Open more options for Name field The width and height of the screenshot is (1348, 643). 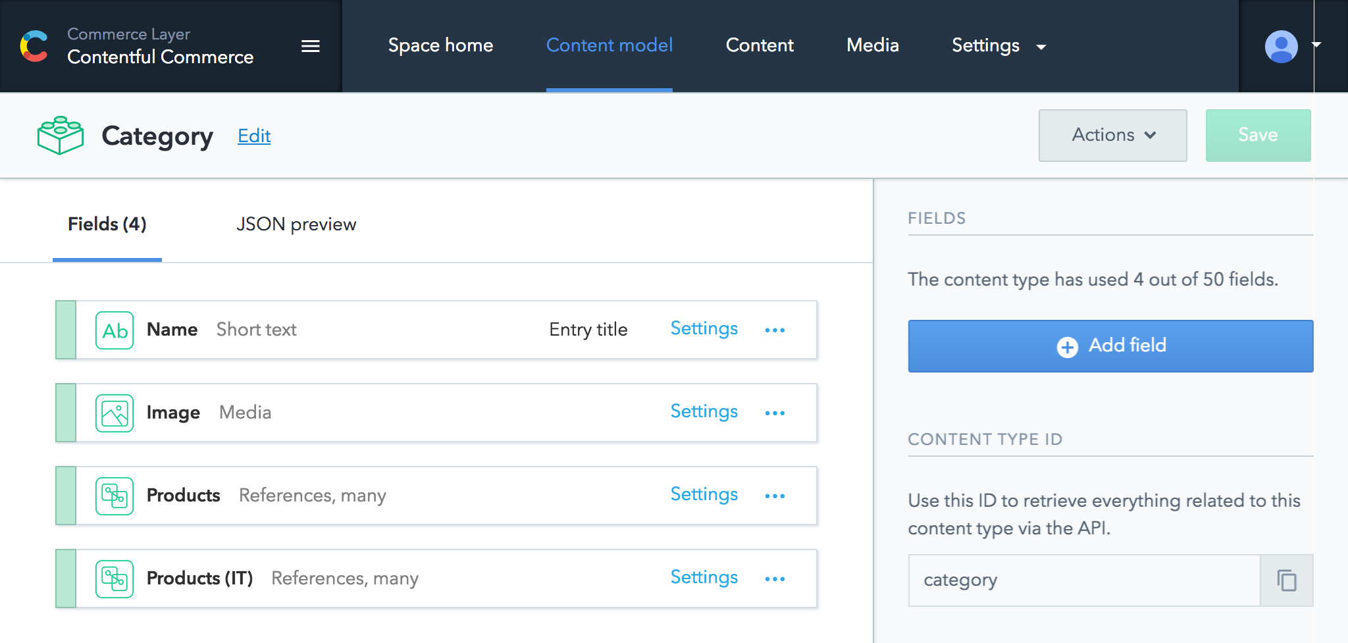click(x=775, y=330)
